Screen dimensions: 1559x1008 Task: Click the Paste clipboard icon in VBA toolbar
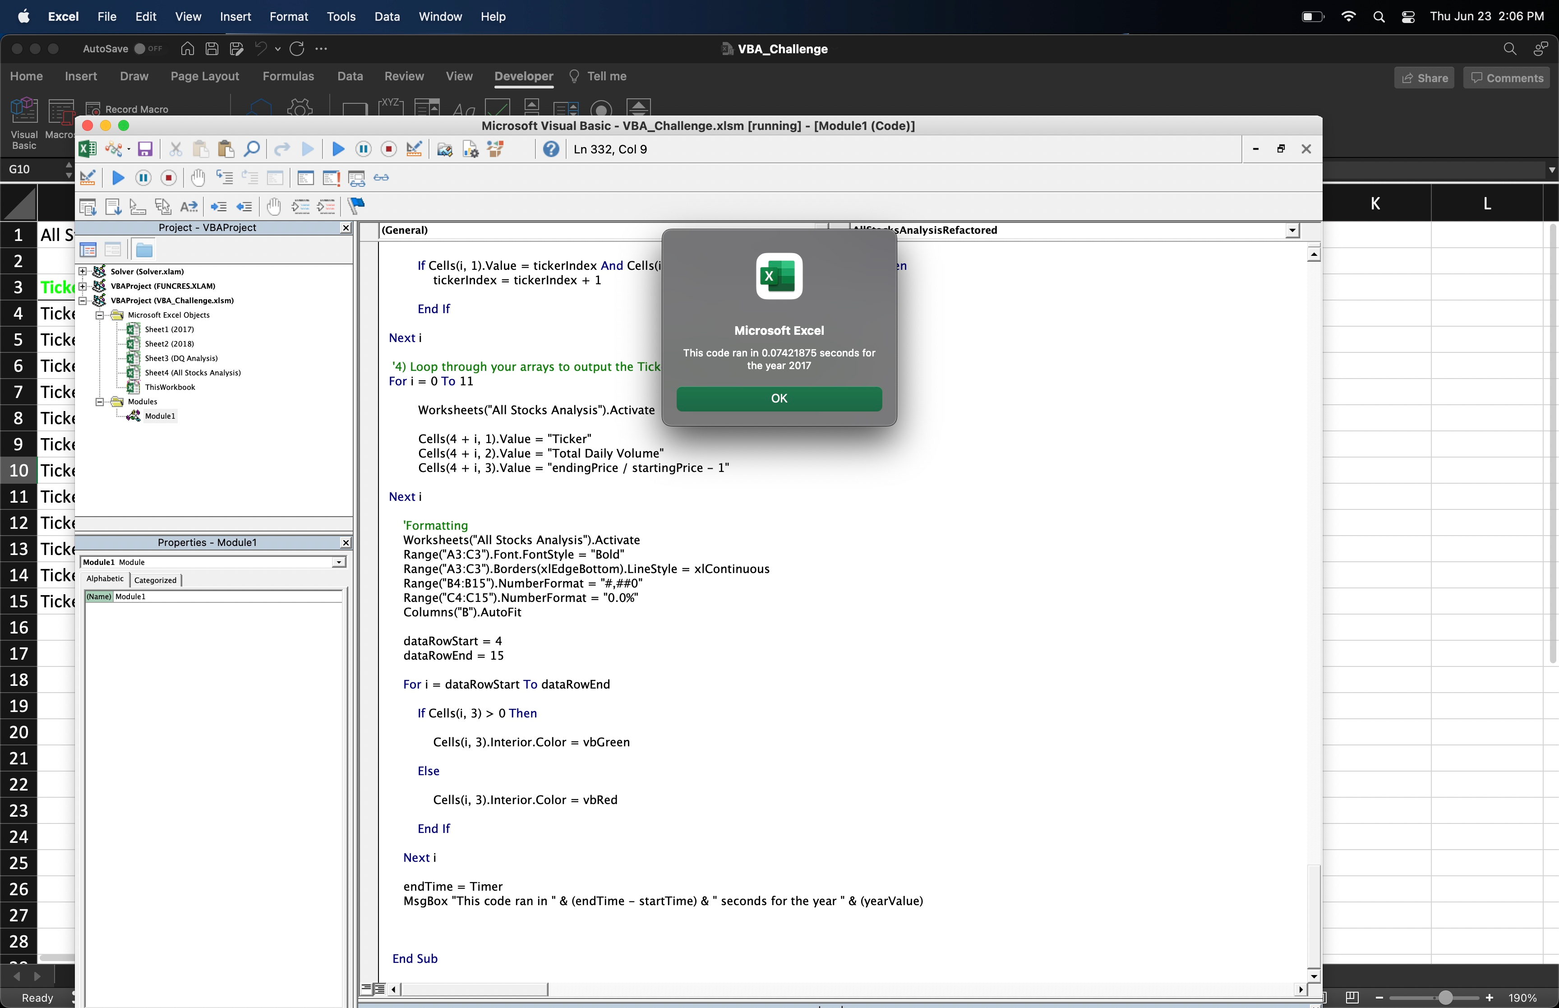[x=226, y=149]
